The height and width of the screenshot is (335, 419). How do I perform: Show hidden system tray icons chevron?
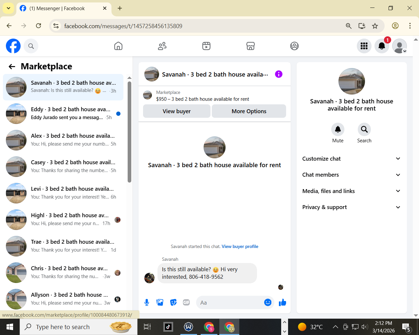pyautogui.click(x=336, y=327)
